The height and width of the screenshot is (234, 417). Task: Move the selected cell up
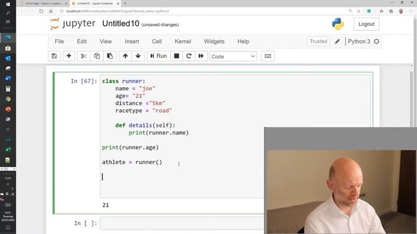coord(125,56)
